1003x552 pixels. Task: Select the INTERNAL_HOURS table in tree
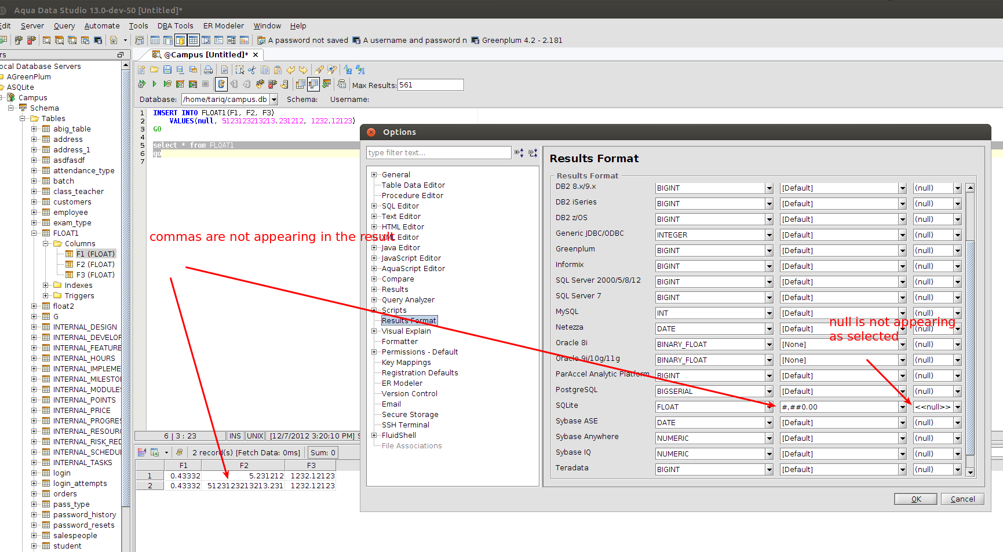[x=84, y=359]
